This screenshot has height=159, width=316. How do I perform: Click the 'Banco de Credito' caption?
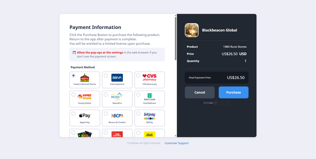coord(117,122)
